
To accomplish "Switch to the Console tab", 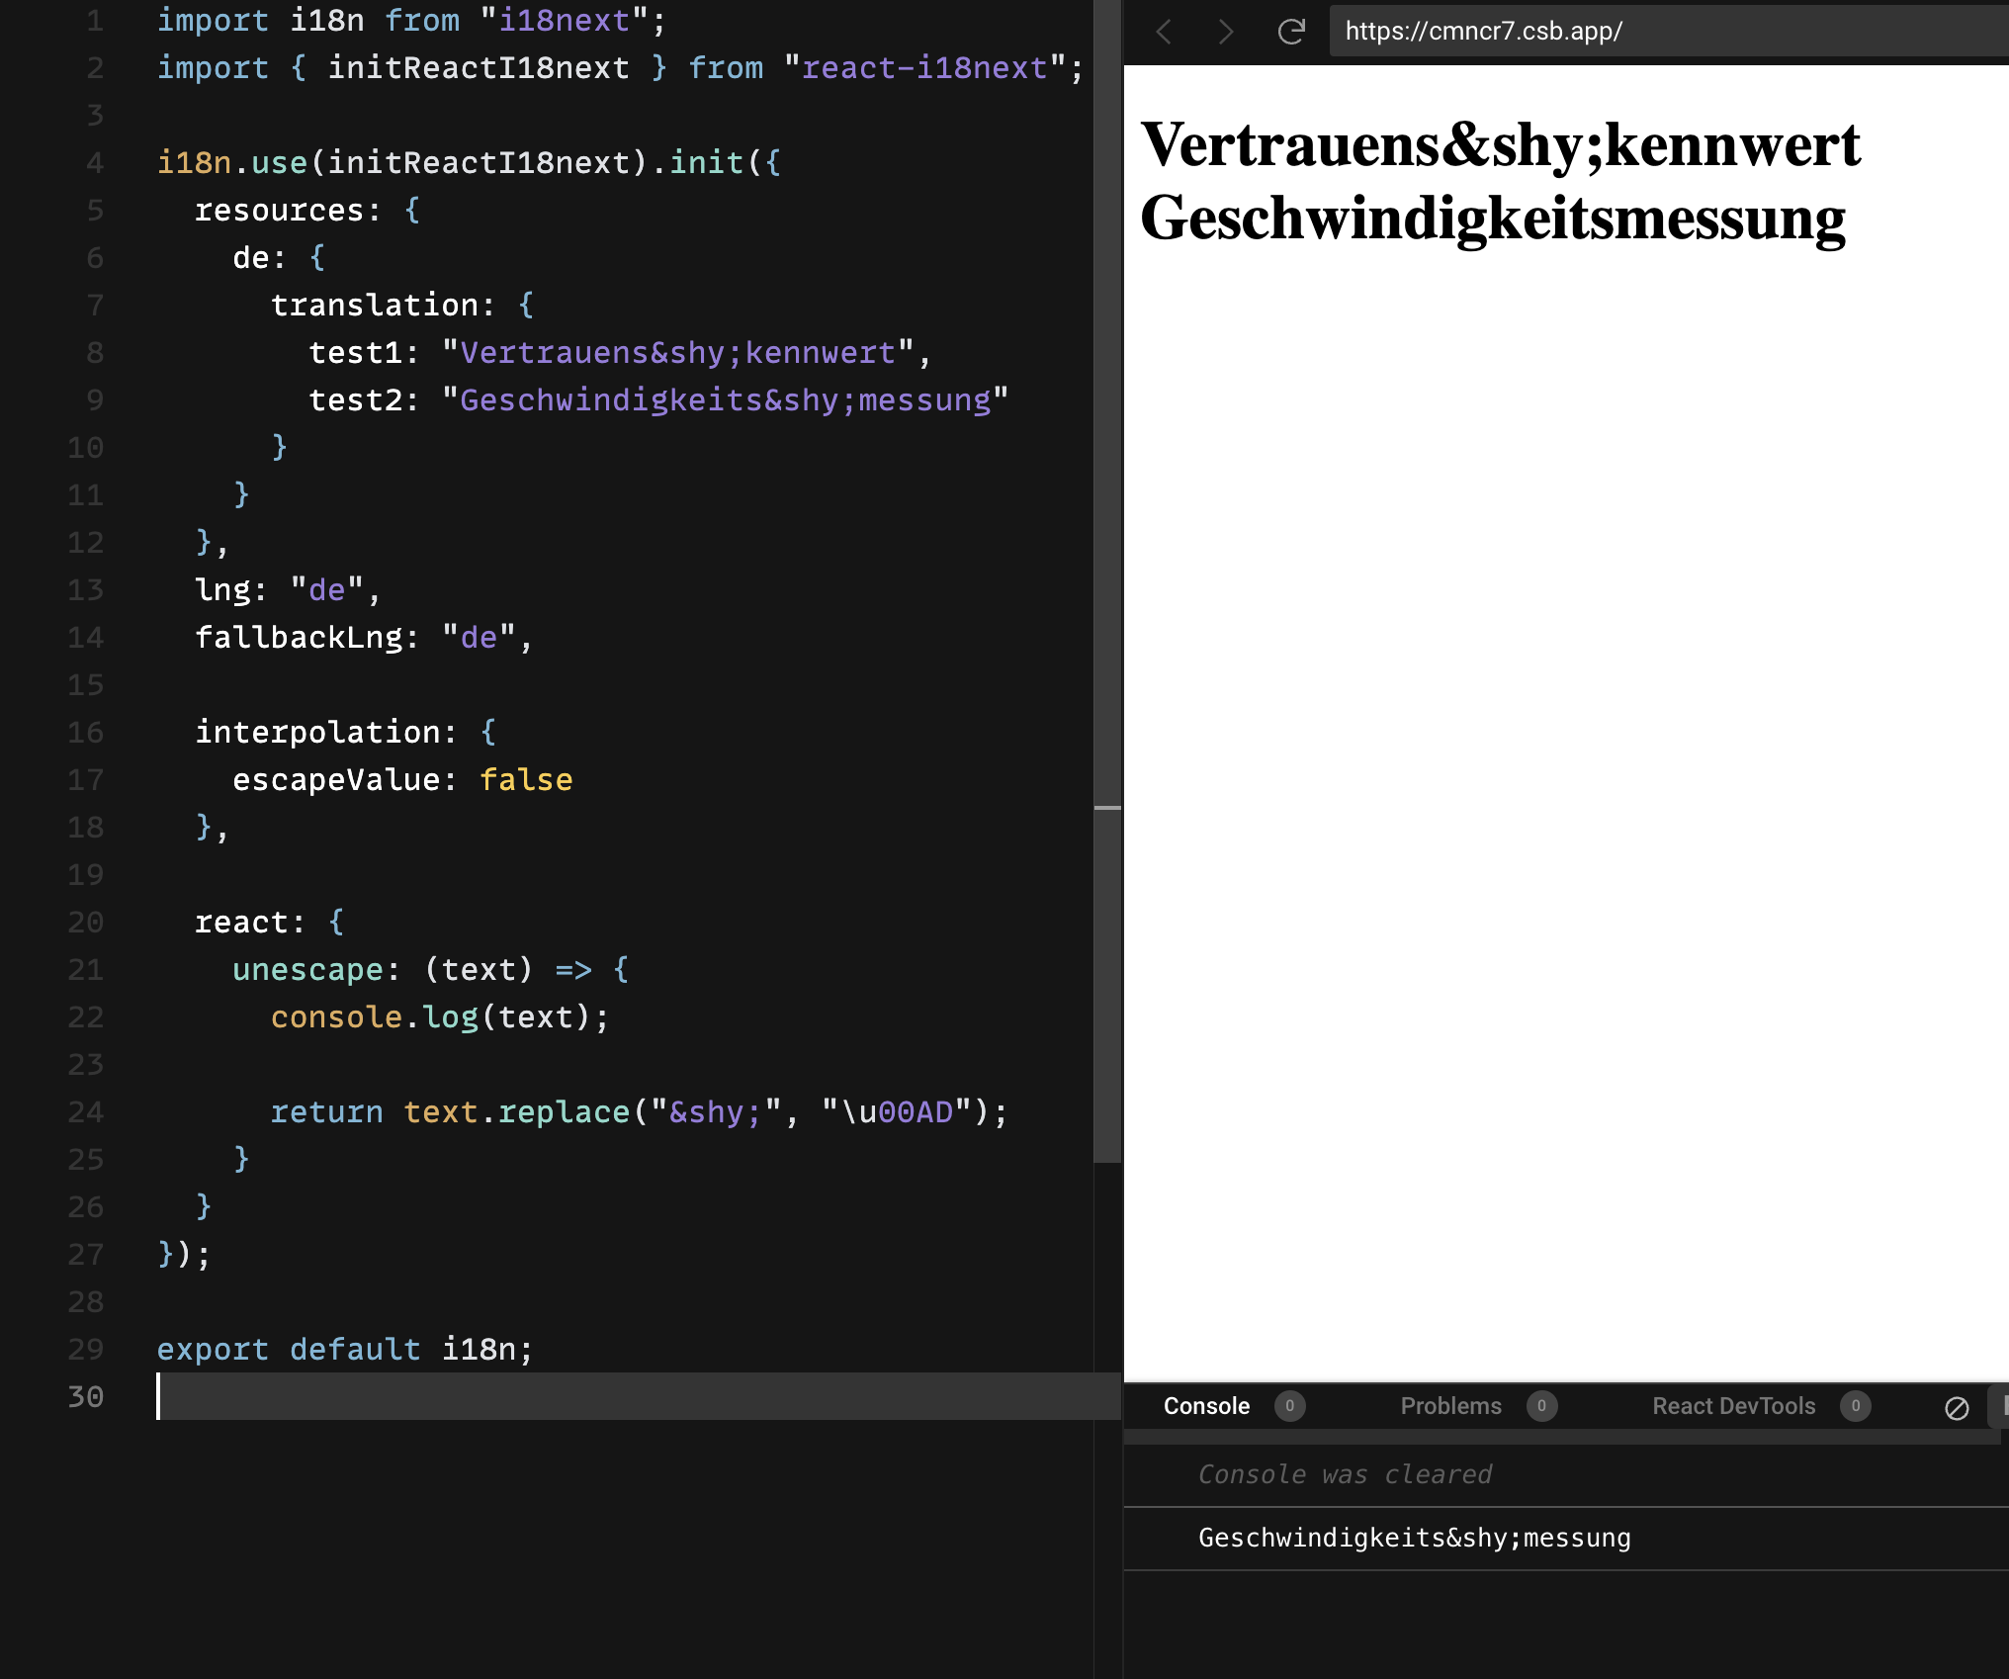I will point(1206,1406).
